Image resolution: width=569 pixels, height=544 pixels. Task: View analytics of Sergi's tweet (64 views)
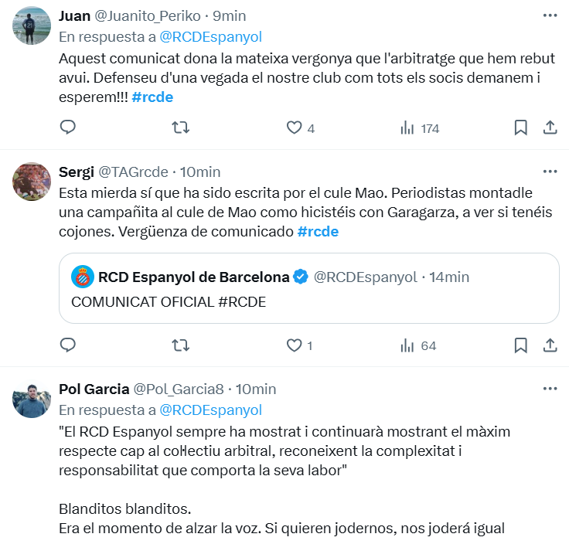pos(407,345)
